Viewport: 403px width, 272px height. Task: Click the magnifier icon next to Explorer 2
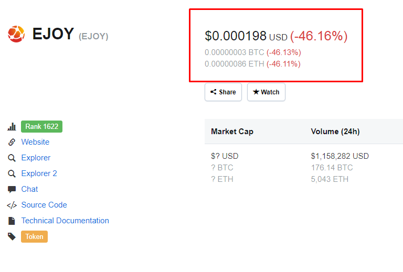[12, 173]
